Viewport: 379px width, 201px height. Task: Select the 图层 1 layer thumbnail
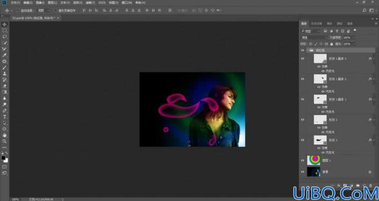click(313, 160)
